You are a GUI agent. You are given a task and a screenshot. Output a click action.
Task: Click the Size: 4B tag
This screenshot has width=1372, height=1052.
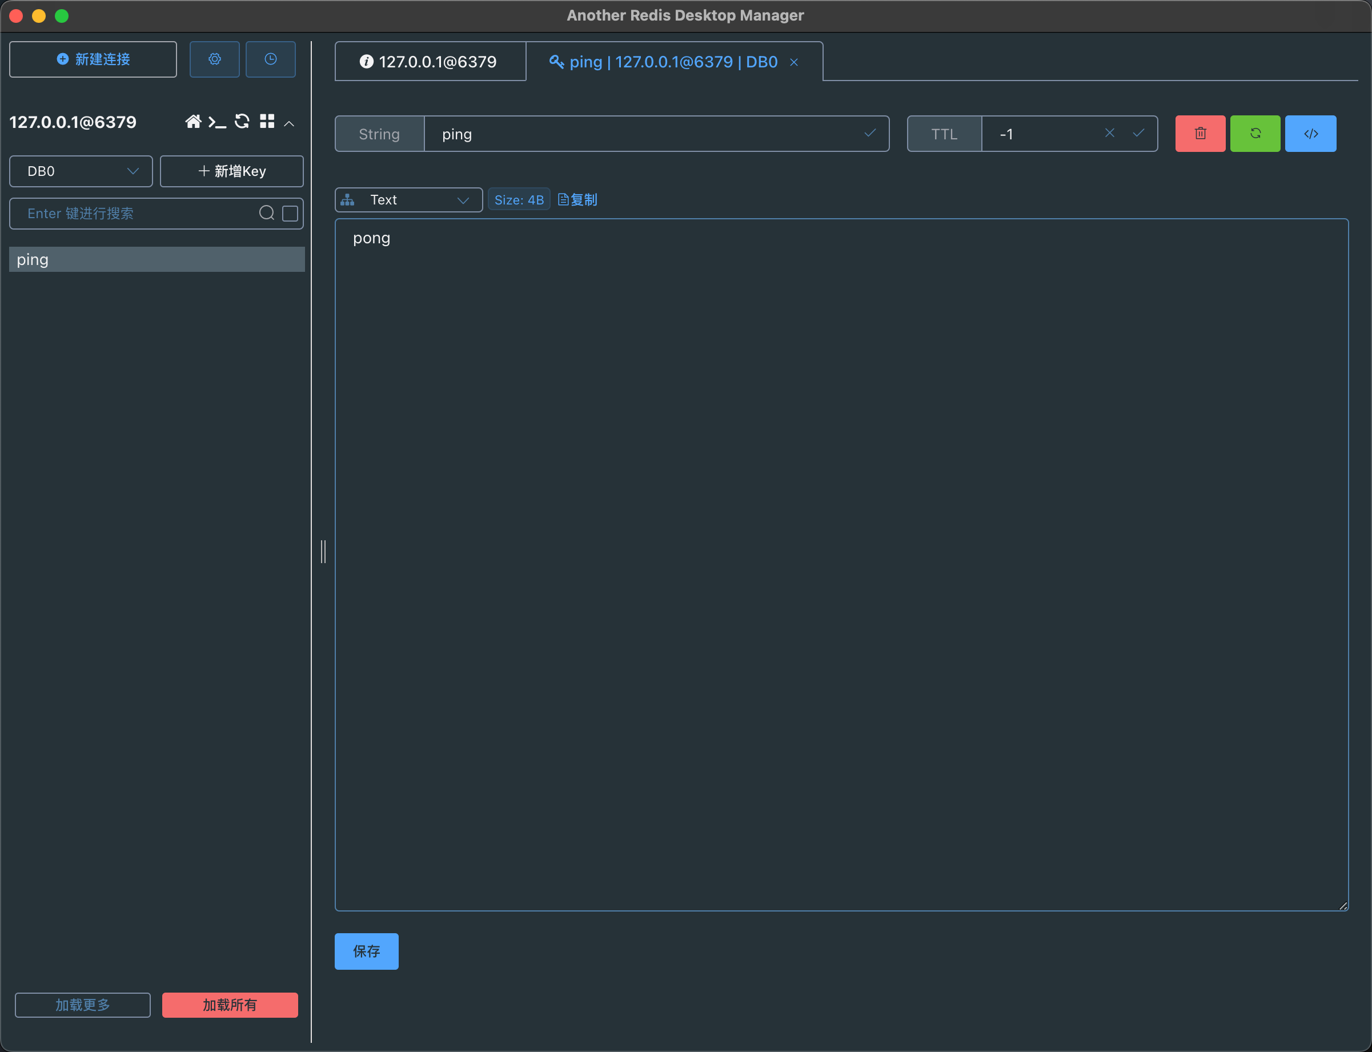(519, 200)
